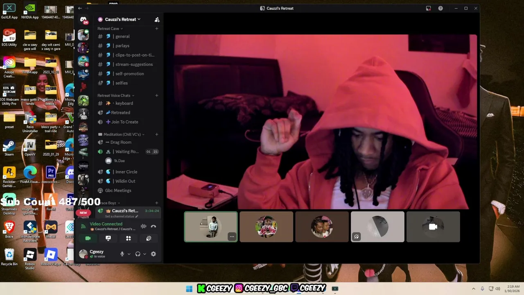This screenshot has height=295, width=524.
Task: Disconnect from voice with the hang-up icon
Action: (154, 226)
